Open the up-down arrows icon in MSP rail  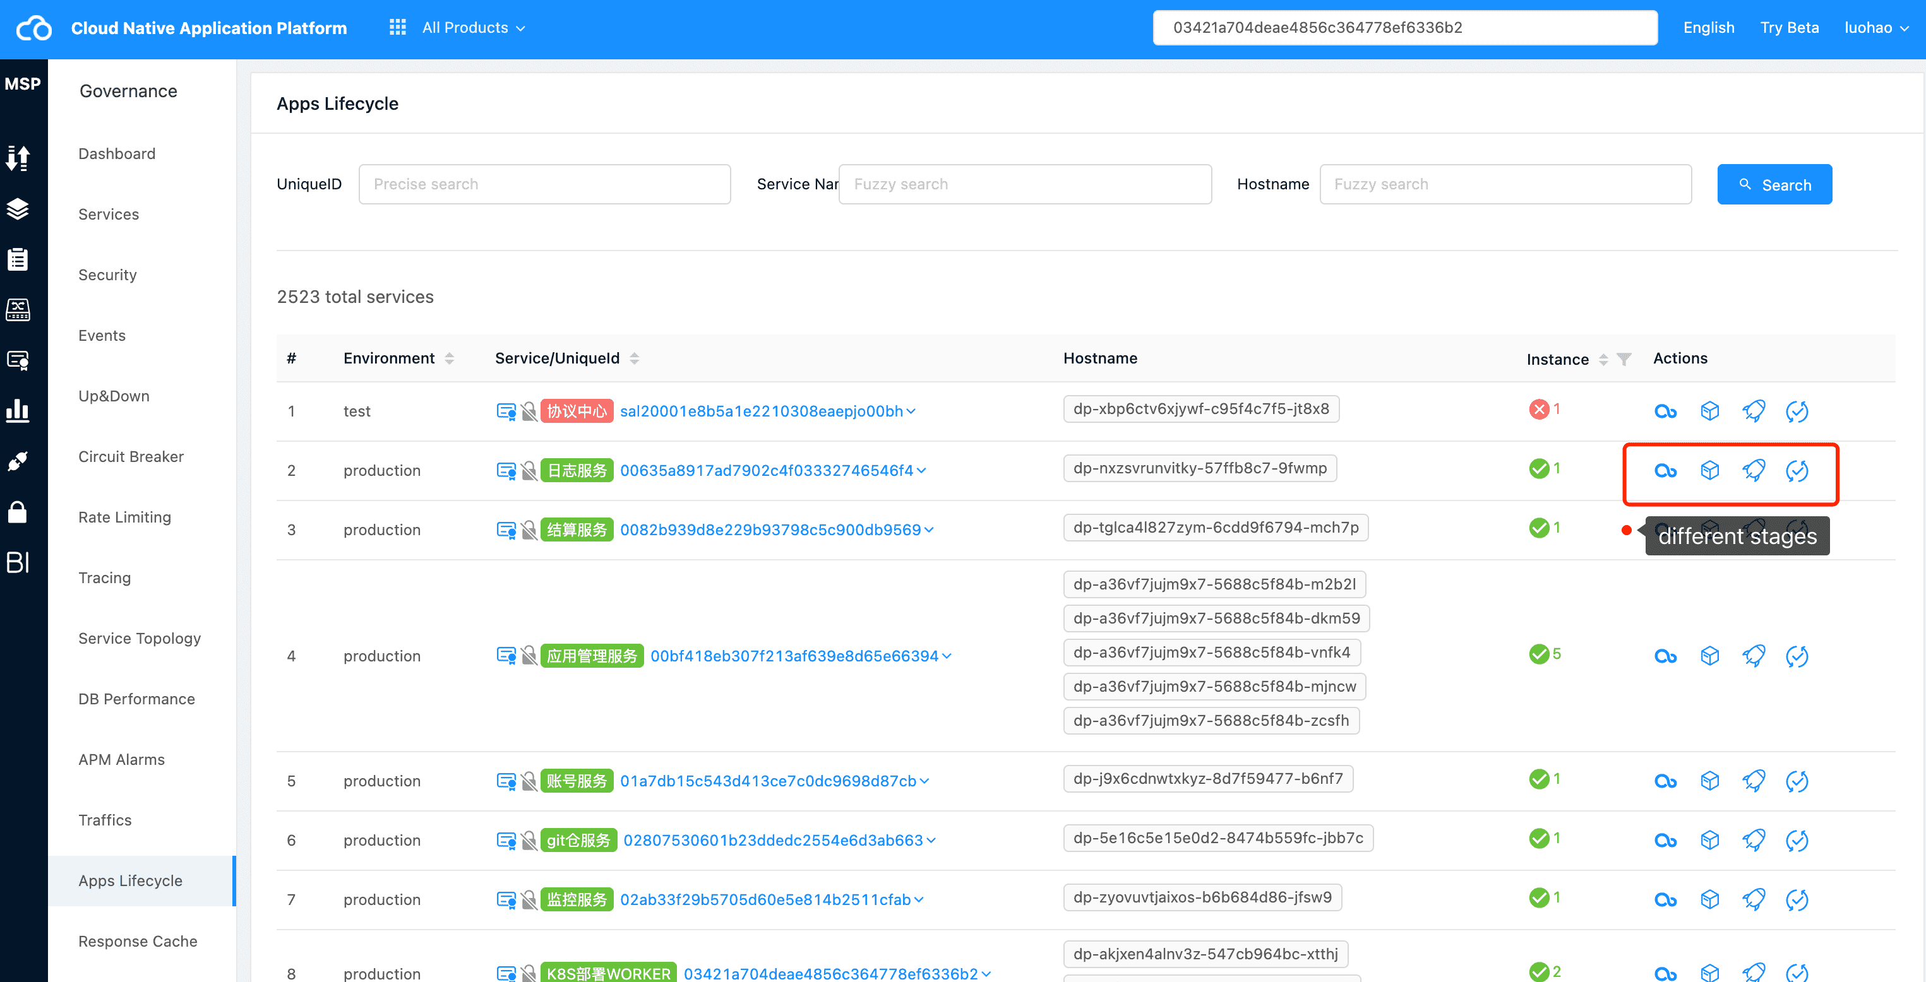18,158
